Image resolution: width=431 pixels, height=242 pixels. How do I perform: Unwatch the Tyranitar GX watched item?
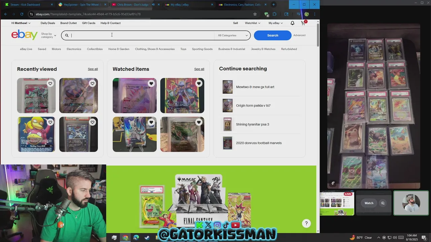[x=151, y=83]
